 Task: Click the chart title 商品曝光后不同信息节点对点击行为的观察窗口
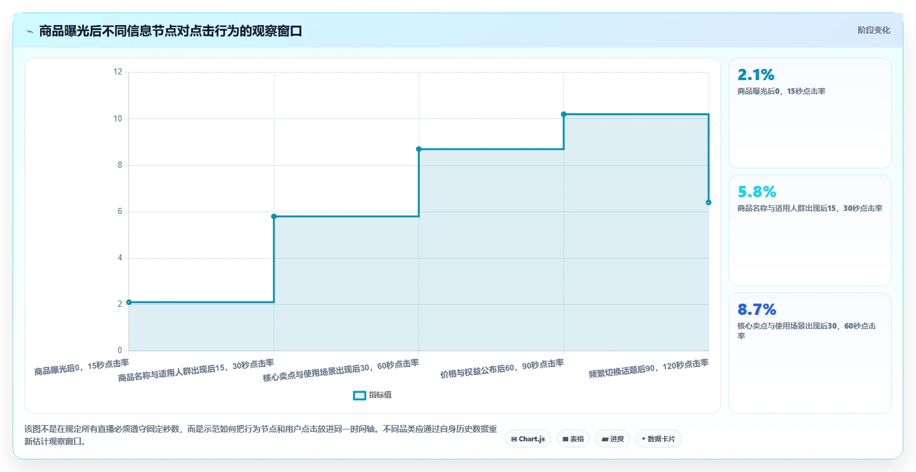[x=170, y=31]
